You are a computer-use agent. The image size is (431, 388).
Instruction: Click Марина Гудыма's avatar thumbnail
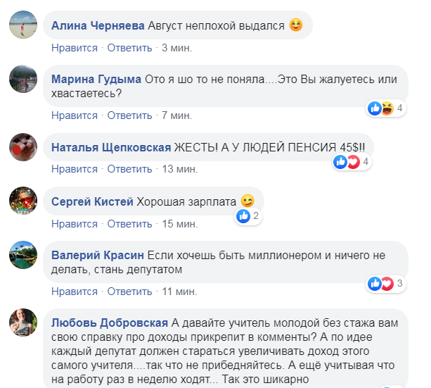[22, 80]
